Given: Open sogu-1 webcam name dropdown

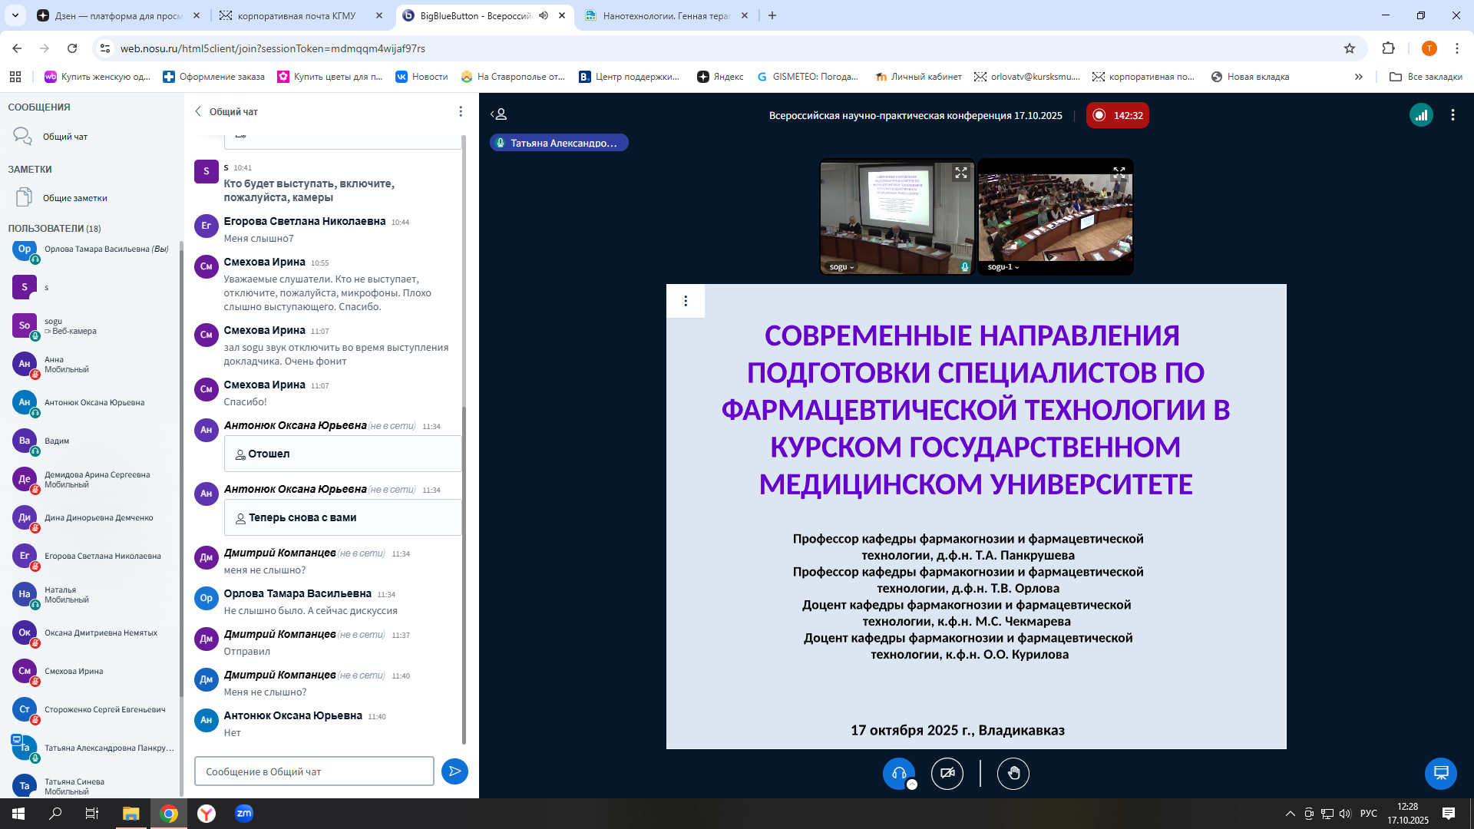Looking at the screenshot, I should tap(1003, 267).
